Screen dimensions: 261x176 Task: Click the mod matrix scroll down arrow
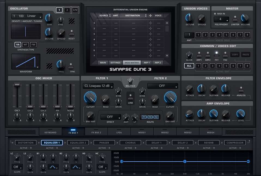click(167, 56)
